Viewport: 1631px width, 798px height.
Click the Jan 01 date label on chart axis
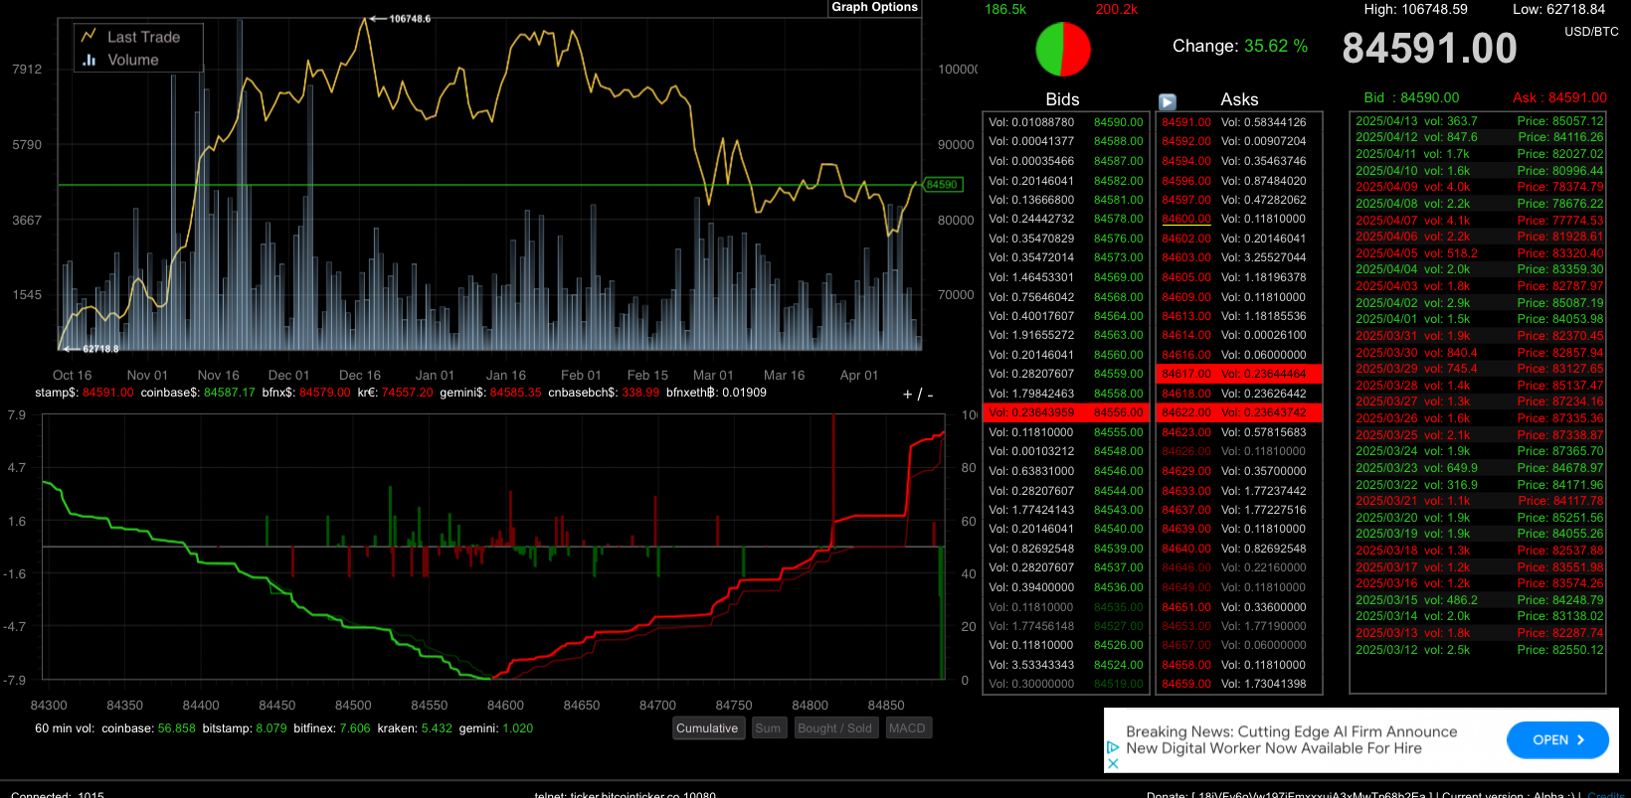click(x=435, y=375)
